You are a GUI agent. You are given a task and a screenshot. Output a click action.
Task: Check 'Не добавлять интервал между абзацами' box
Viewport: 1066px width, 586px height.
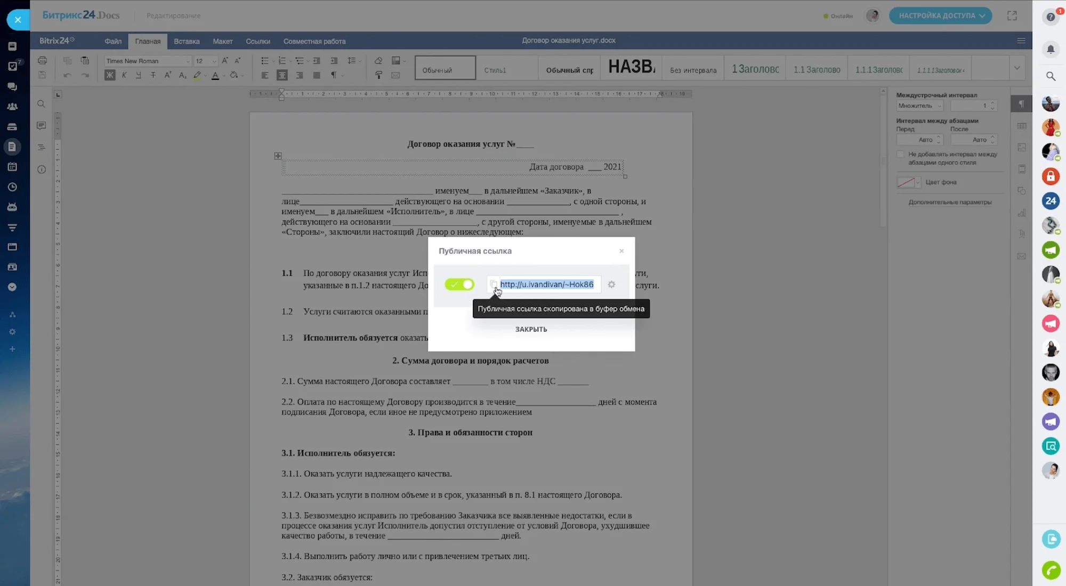coord(901,154)
